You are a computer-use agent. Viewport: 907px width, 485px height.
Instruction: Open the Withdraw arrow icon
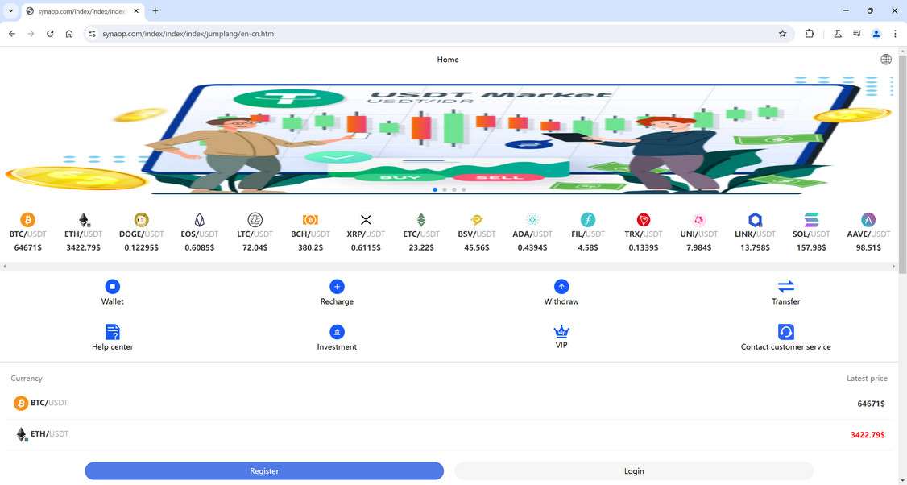click(x=561, y=287)
